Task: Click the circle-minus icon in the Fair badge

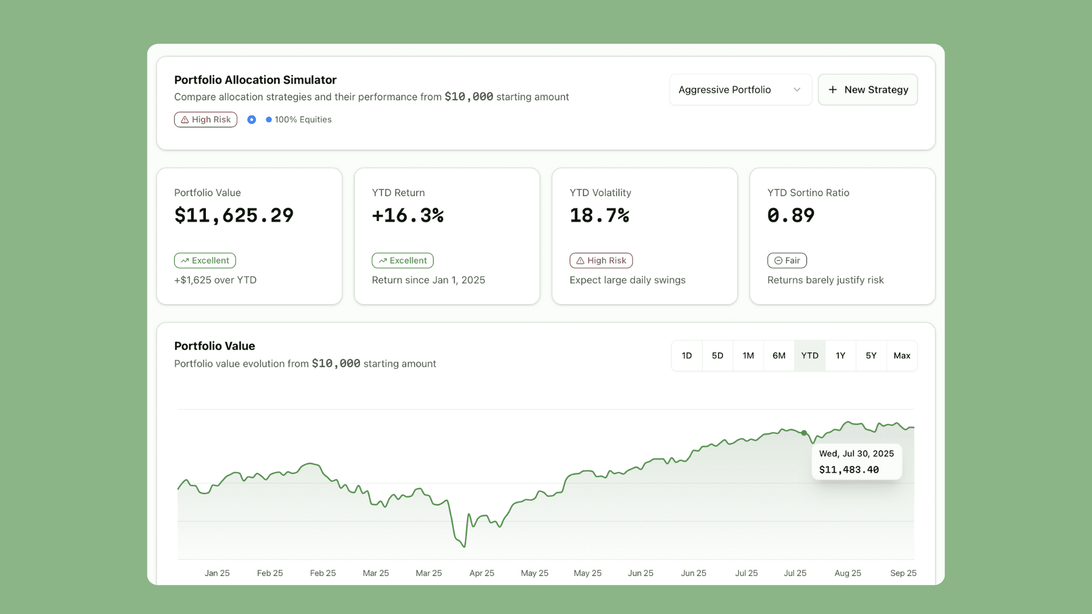Action: point(778,260)
